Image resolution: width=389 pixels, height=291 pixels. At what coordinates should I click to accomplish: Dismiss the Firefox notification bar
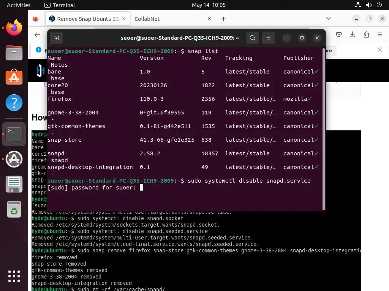380,50
